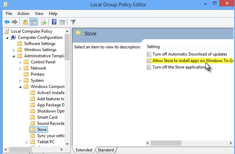Expand the Windows Settings node
The height and width of the screenshot is (154, 235).
click(14, 50)
